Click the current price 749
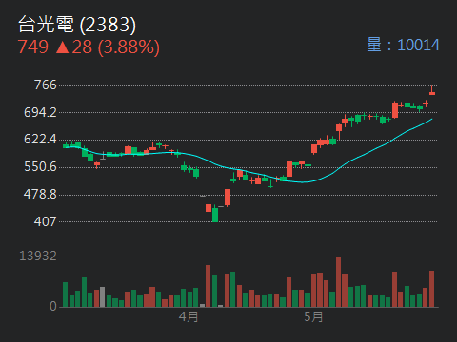Image resolution: width=457 pixels, height=342 pixels. [x=33, y=47]
